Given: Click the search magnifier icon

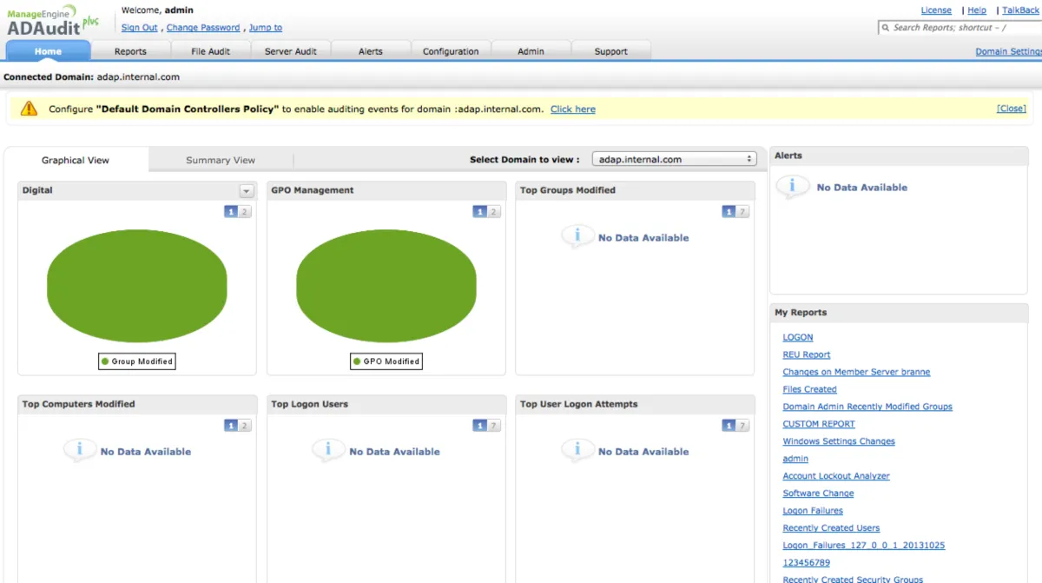Looking at the screenshot, I should click(886, 28).
